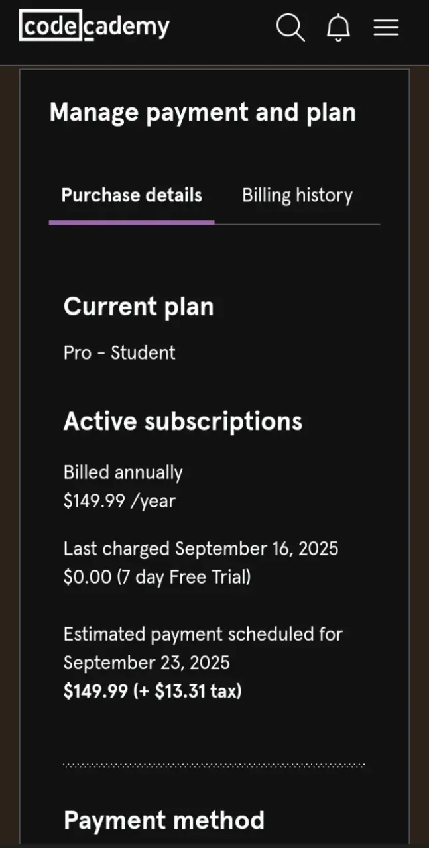Select the Pro - Student plan text
Screen dimensions: 429x848
tap(119, 353)
